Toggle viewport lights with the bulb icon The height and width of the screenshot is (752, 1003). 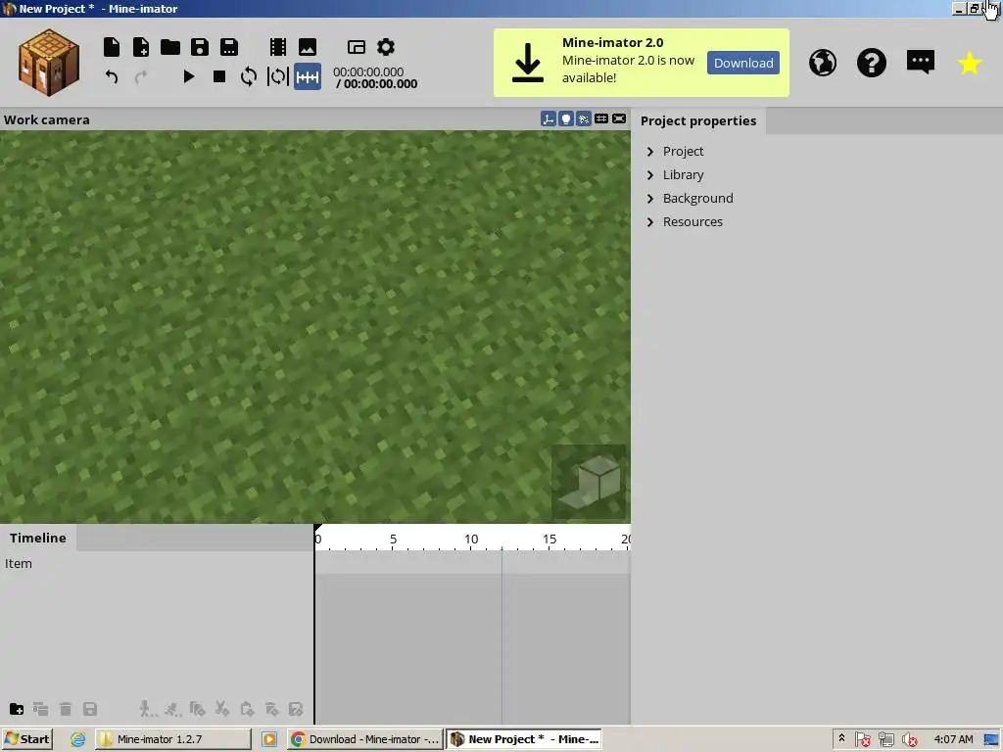point(566,118)
